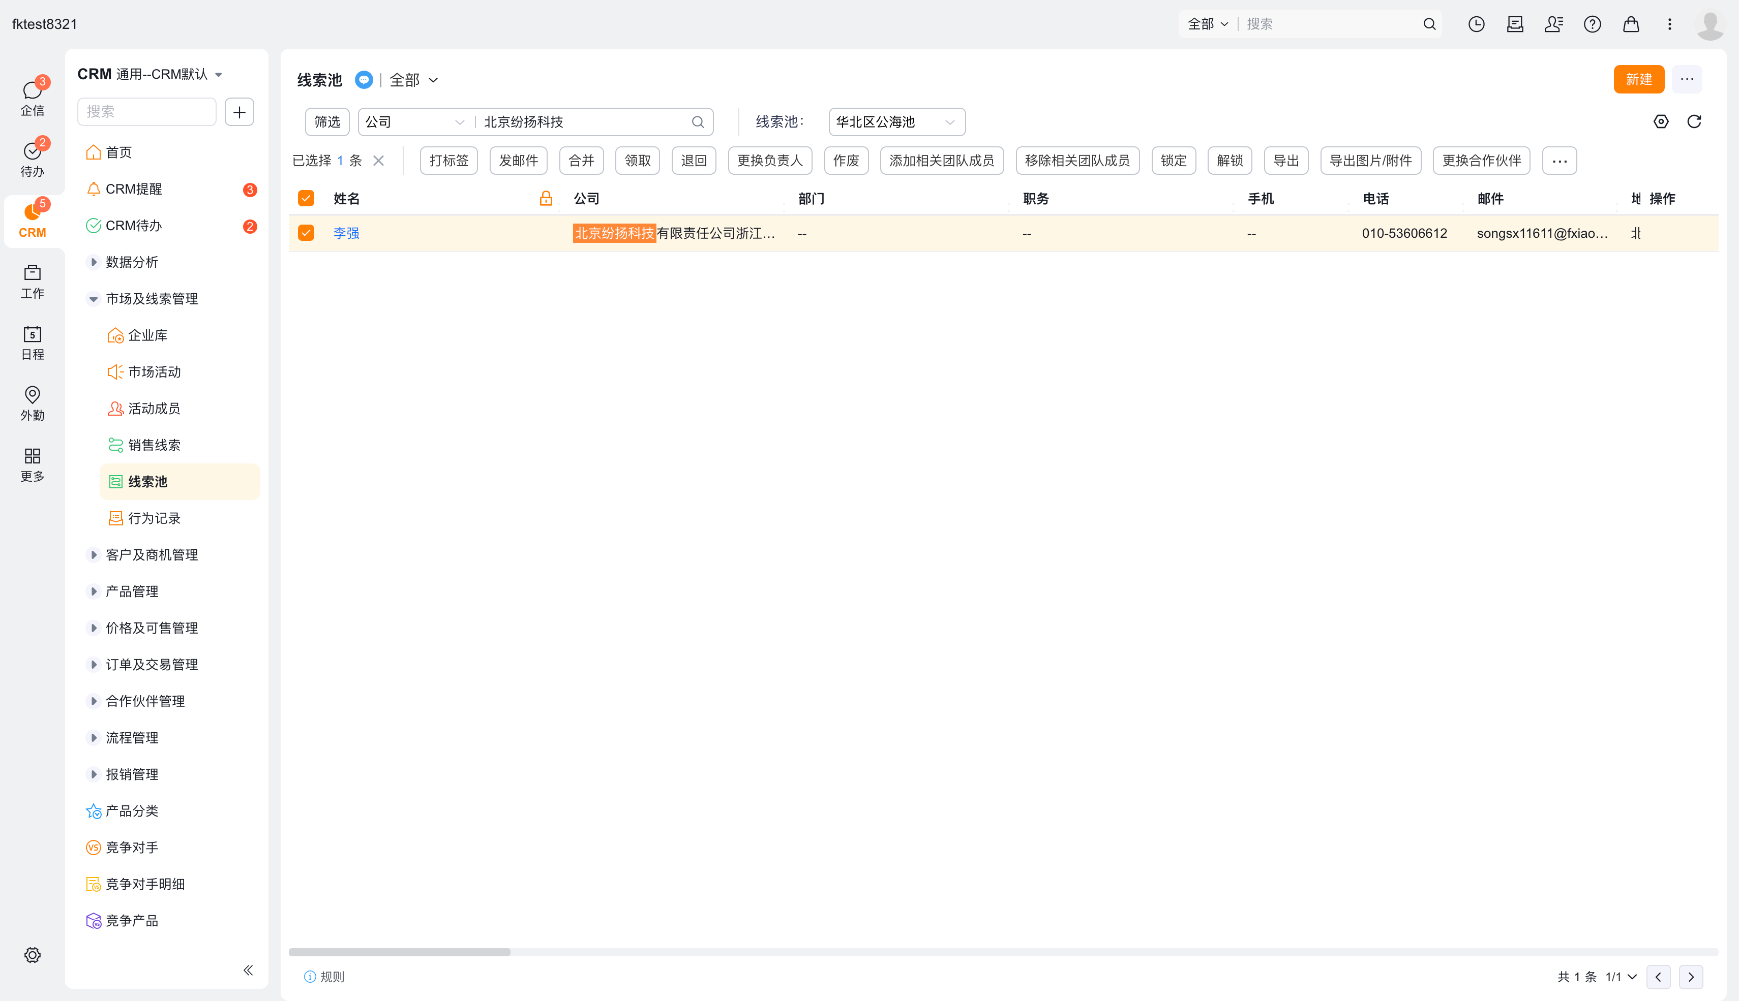Click the lock icon in 姓名 column header
The width and height of the screenshot is (1739, 1001).
click(x=546, y=199)
